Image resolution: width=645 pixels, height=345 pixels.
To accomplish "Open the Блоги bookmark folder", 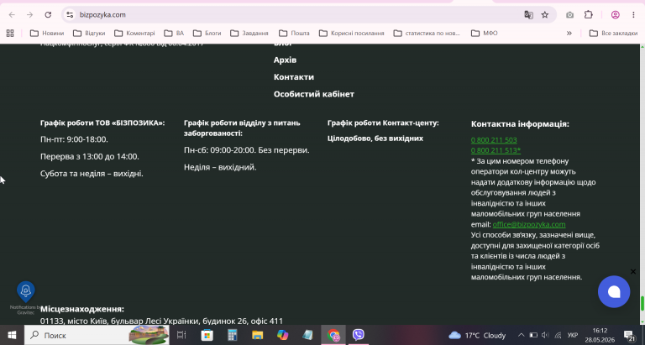I will [x=207, y=33].
